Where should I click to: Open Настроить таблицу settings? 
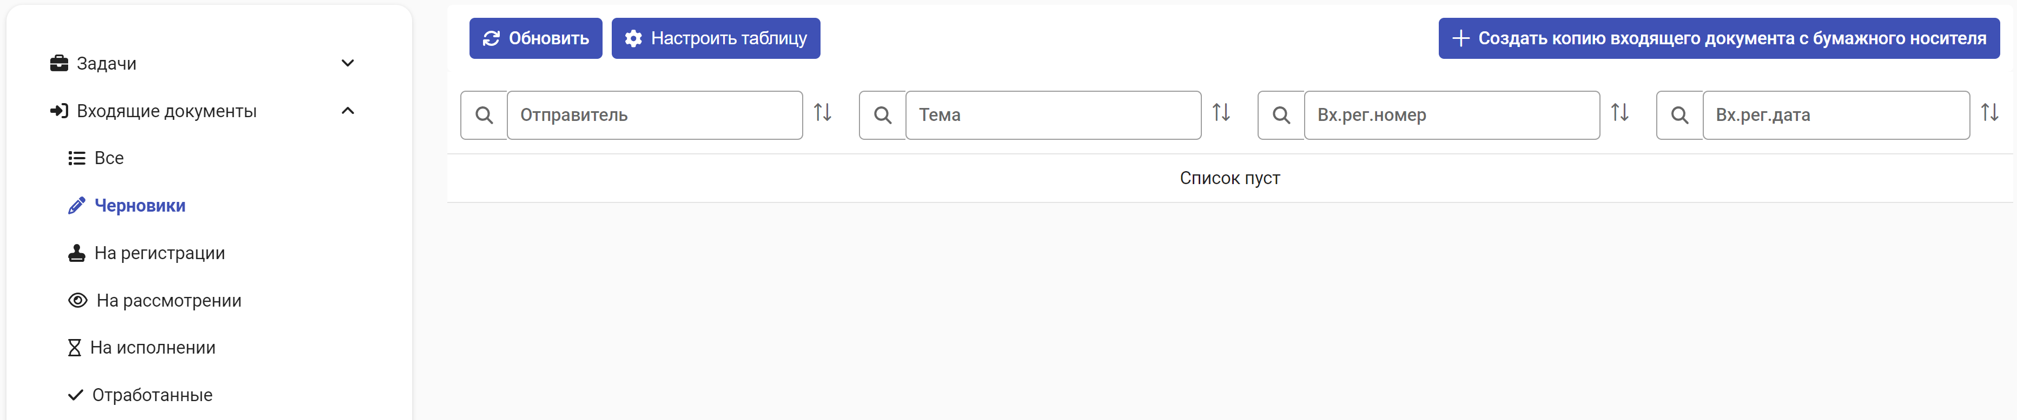pyautogui.click(x=716, y=38)
